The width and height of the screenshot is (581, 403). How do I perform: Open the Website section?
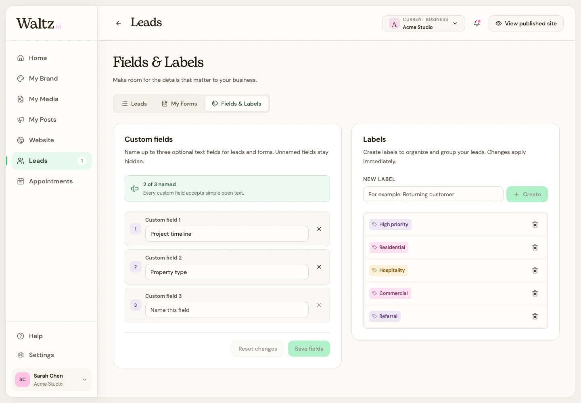[x=52, y=140]
